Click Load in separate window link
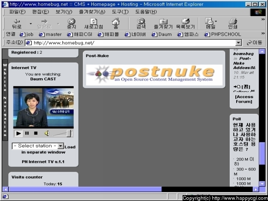 (44, 149)
